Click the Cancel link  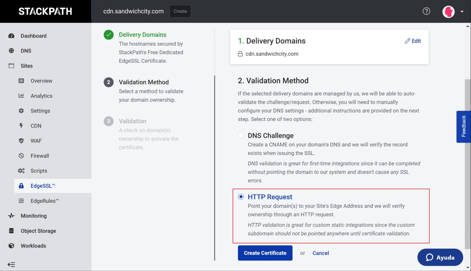pyautogui.click(x=321, y=253)
